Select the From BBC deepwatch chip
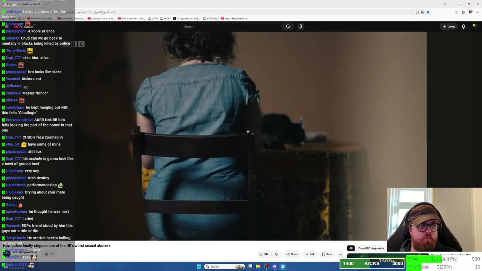Viewport: 482px width, 271px height. click(x=371, y=248)
